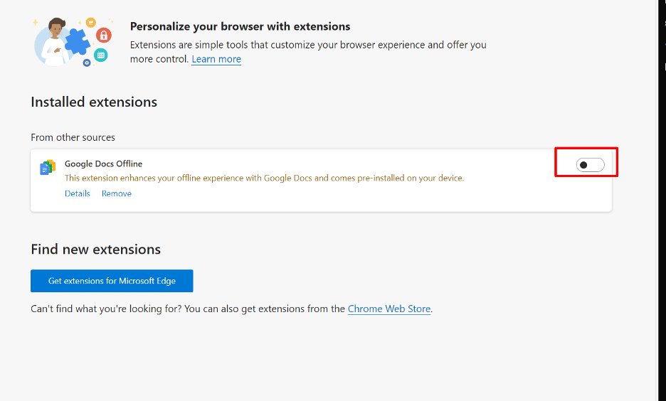Click Get extensions for Microsoft Edge
This screenshot has width=666, height=401.
(x=112, y=281)
